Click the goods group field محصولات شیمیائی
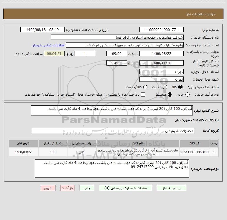The width and height of the screenshot is (227, 220). pyautogui.click(x=113, y=131)
